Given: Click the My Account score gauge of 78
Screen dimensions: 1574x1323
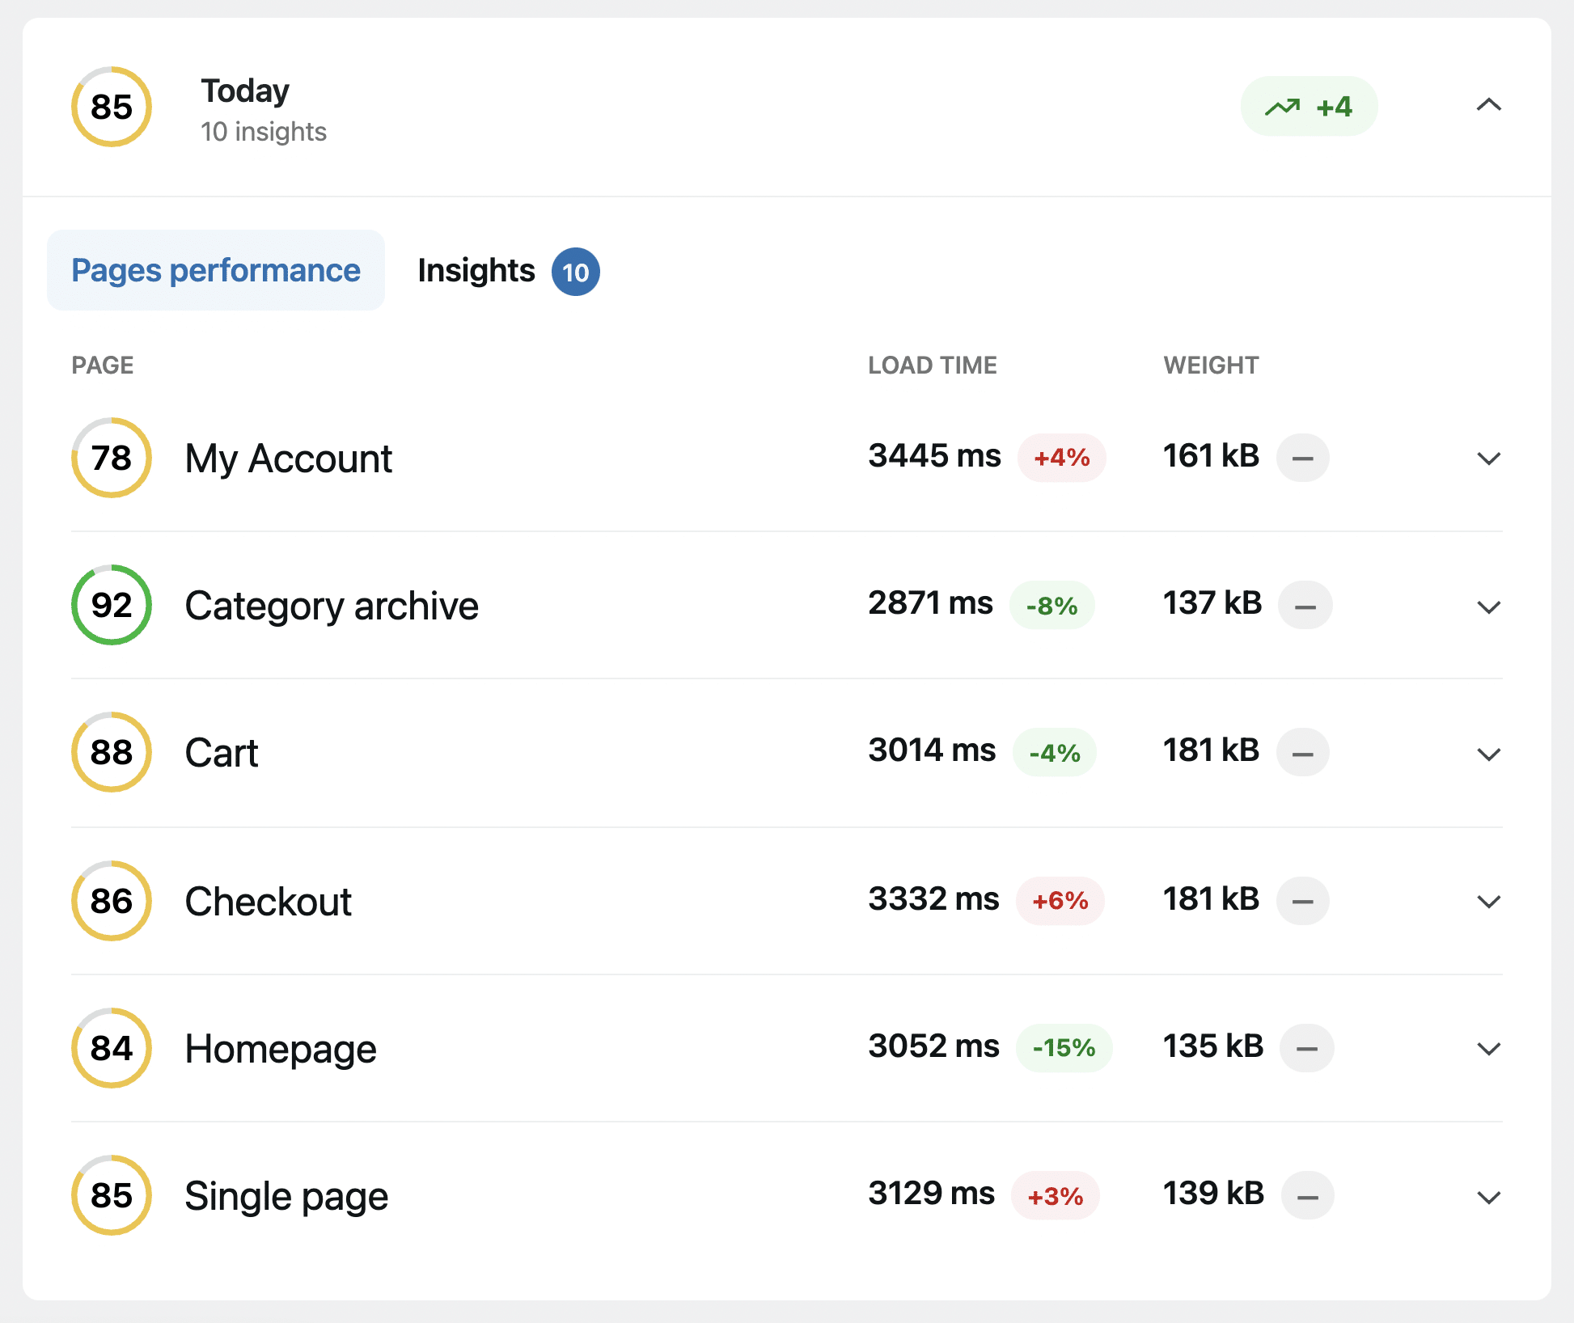Looking at the screenshot, I should point(111,458).
